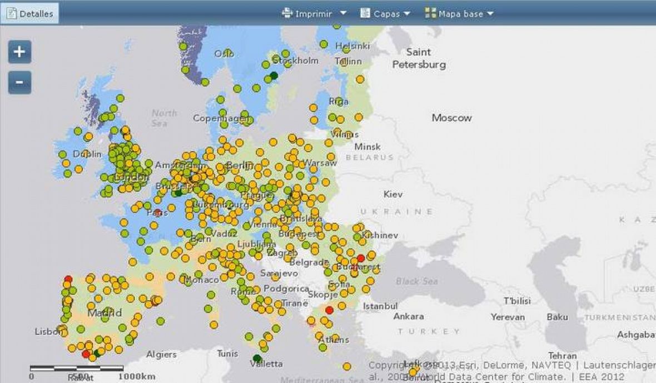Screen dimensions: 656x383
Task: Click the dark green marker above Valletta
Action: 257,358
